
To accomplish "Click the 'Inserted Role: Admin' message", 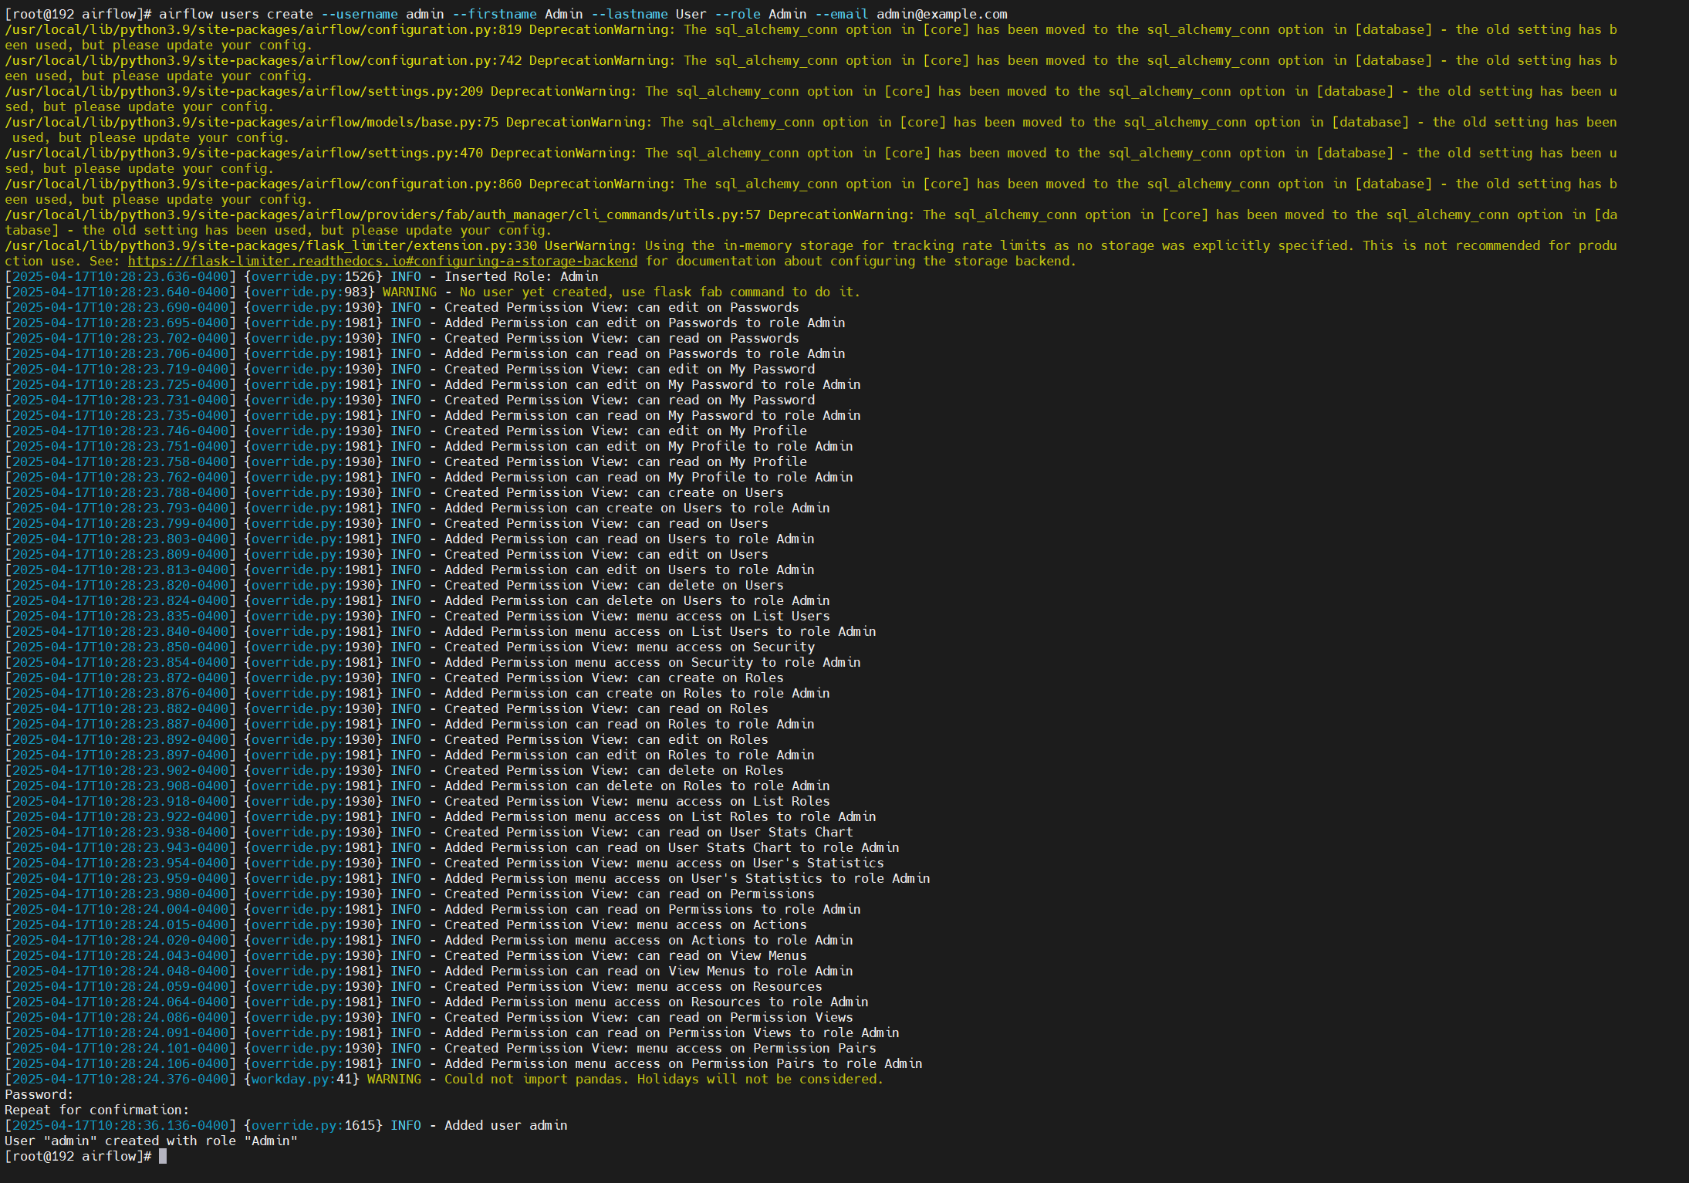I will (x=521, y=276).
